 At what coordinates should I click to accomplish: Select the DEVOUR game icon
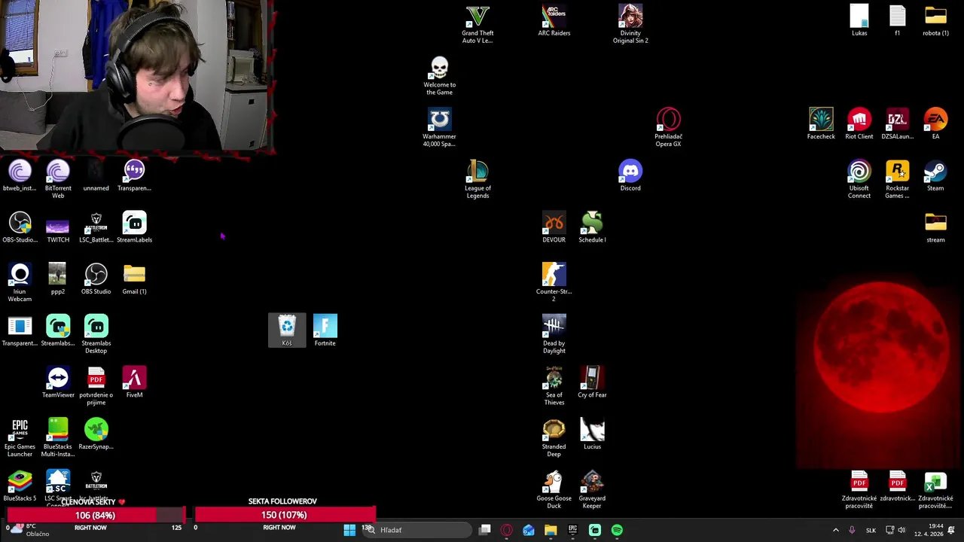(554, 227)
